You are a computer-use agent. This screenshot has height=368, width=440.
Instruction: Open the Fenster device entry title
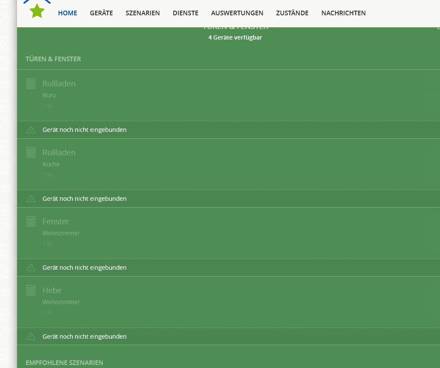point(55,222)
